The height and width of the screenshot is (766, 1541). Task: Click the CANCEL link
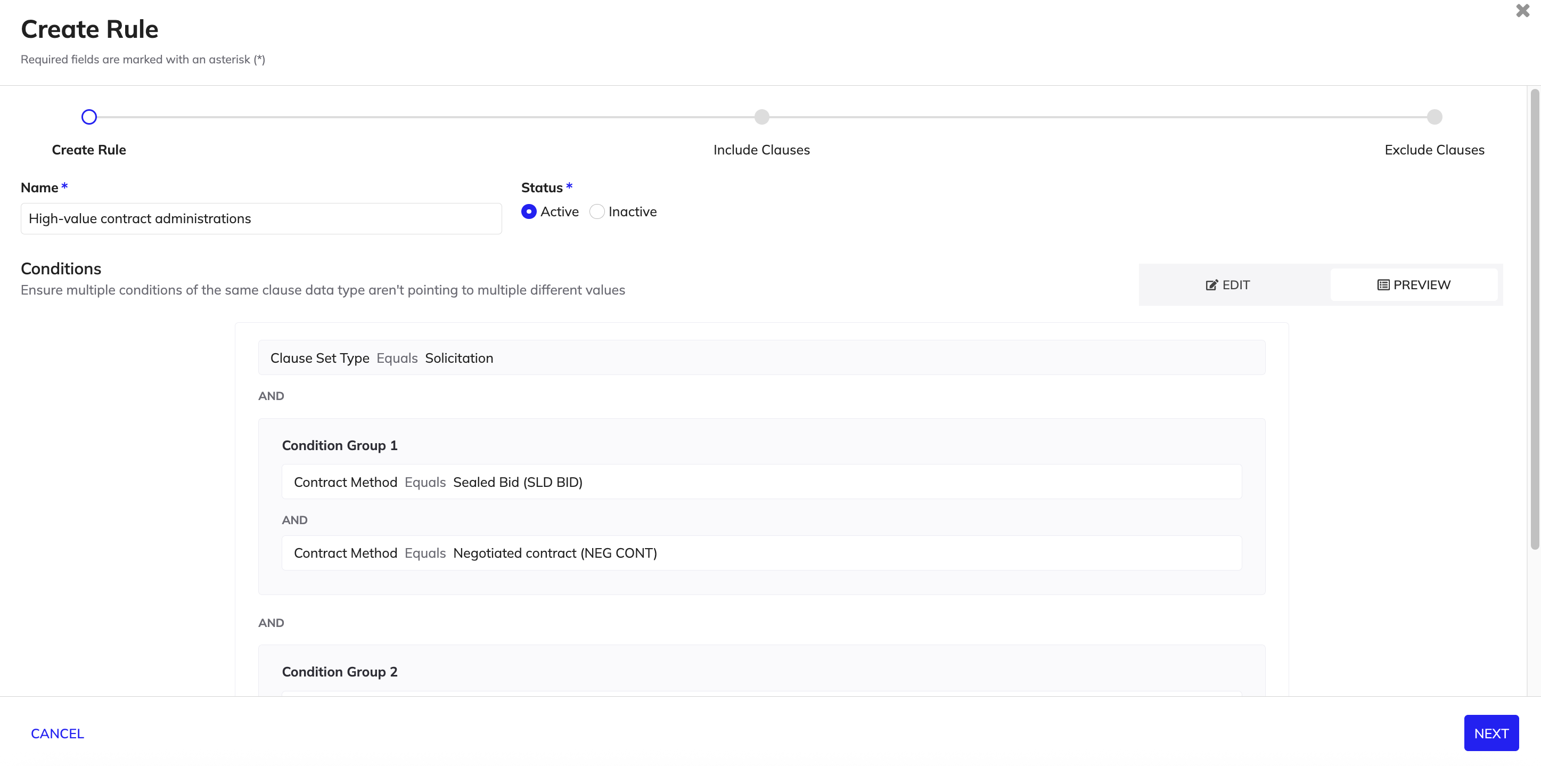58,734
